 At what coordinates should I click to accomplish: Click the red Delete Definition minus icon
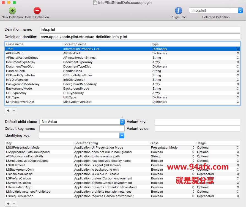click(37, 11)
